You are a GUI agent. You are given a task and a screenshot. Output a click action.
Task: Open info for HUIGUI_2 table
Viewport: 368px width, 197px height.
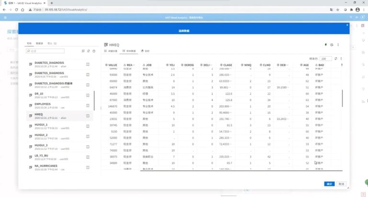click(88, 136)
